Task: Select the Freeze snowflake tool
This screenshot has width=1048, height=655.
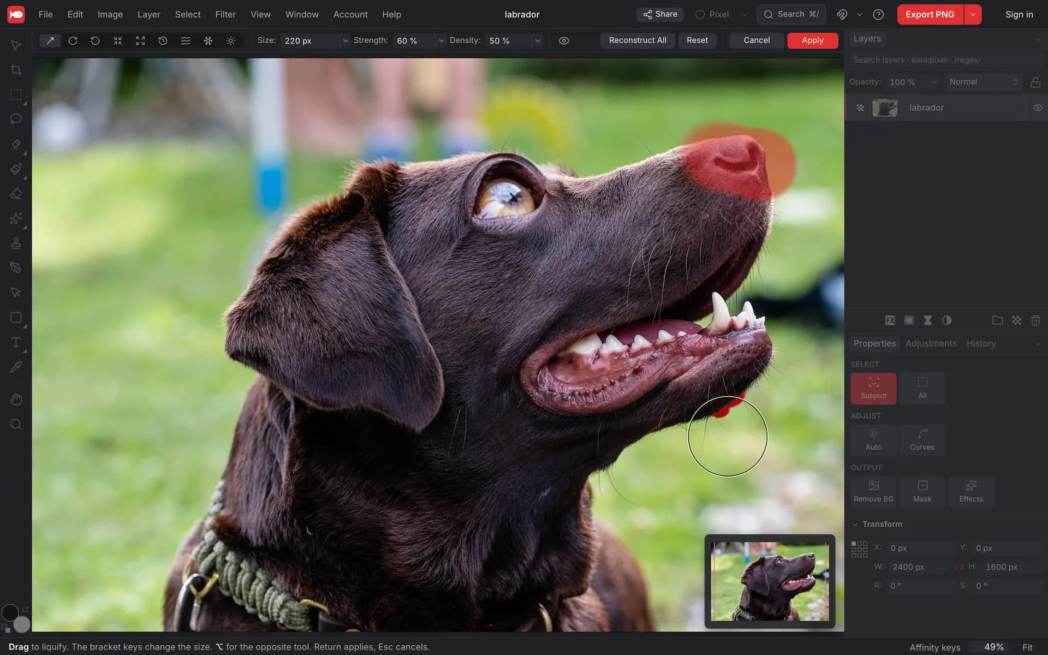Action: point(208,40)
